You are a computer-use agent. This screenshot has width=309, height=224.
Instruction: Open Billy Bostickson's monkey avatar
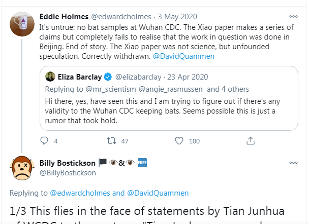[x=21, y=168]
